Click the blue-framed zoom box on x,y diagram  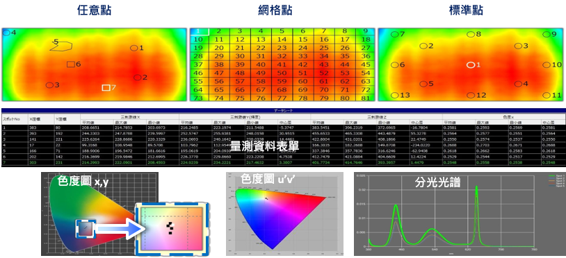(86, 229)
